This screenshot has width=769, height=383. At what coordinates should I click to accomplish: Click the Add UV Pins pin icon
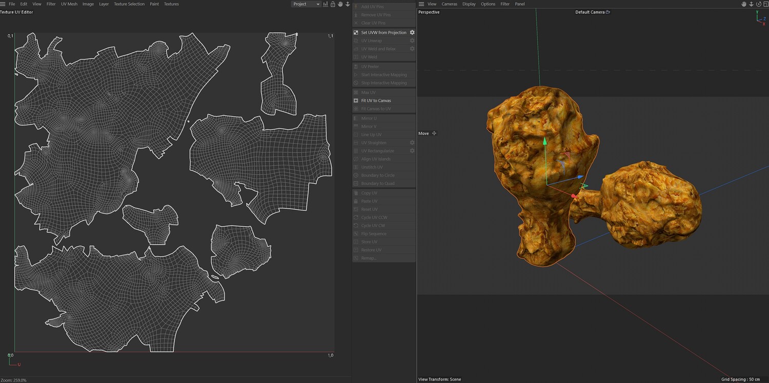(x=356, y=7)
